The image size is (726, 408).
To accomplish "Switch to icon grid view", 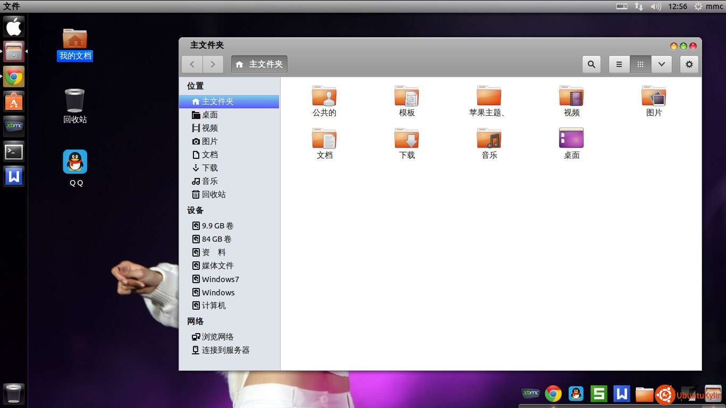I will (x=640, y=64).
